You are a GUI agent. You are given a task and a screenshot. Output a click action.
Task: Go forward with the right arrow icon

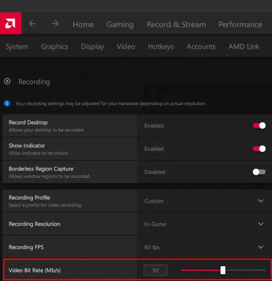(55, 24)
